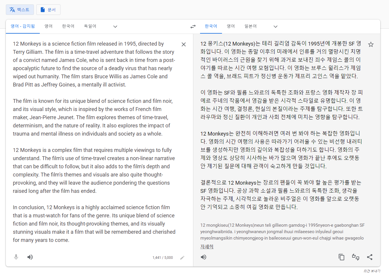The image size is (389, 279).
Task: Clear the source text
Action: [x=184, y=44]
